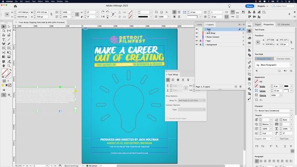Choose Wrap Around Bounding Box in Text Wrap
The width and height of the screenshot is (297, 167).
coord(173,80)
